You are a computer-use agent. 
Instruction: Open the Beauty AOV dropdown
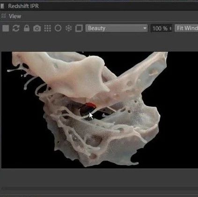coord(117,28)
